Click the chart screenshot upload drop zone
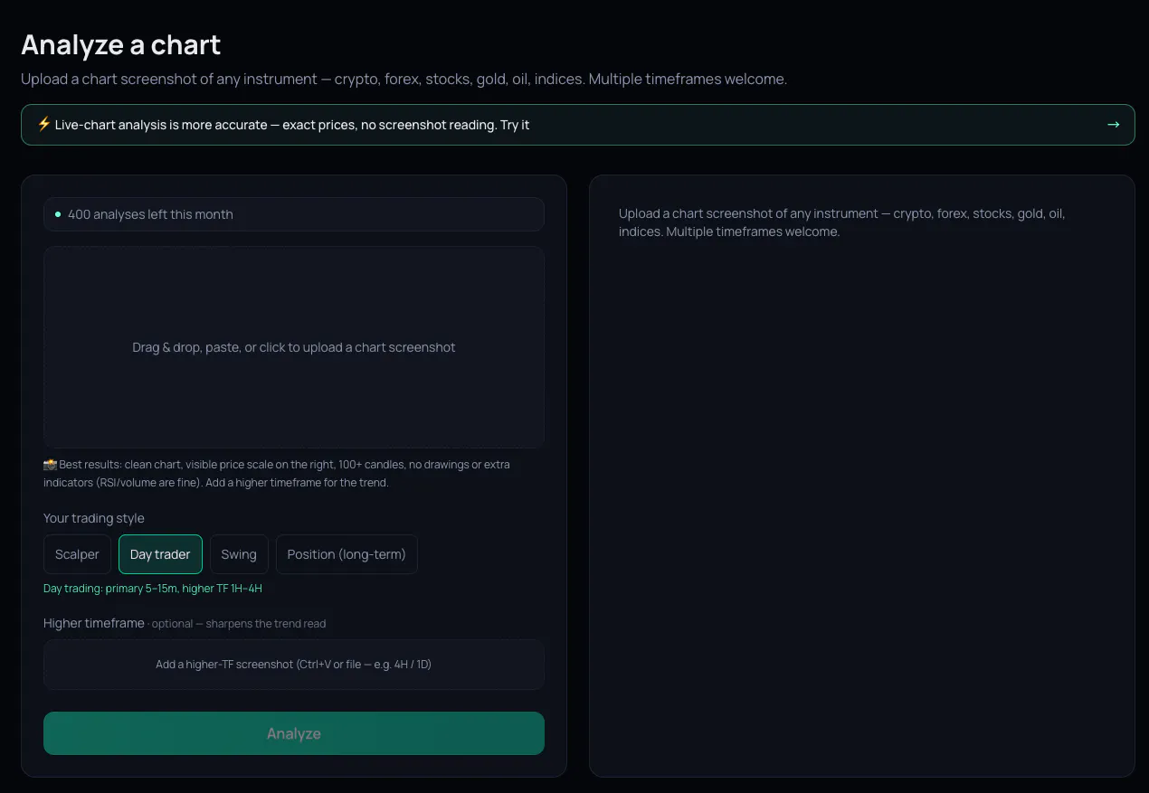This screenshot has width=1149, height=793. click(294, 347)
